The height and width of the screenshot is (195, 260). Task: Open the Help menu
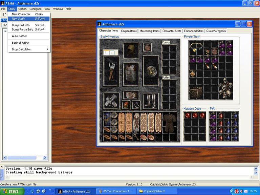tap(68, 9)
